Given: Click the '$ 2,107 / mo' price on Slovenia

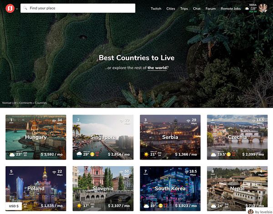Looking at the screenshot, I should coord(119,206).
